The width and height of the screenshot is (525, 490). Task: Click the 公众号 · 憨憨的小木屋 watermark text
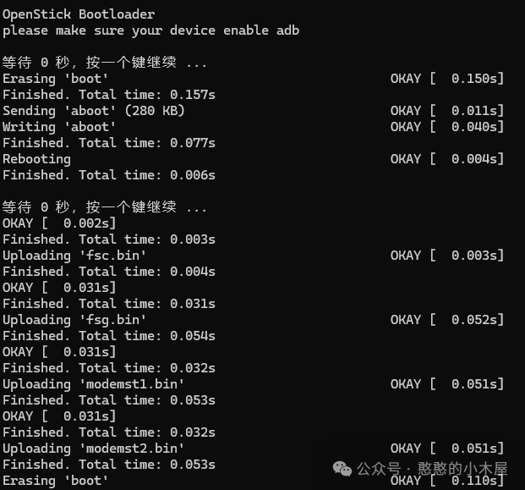[432, 469]
